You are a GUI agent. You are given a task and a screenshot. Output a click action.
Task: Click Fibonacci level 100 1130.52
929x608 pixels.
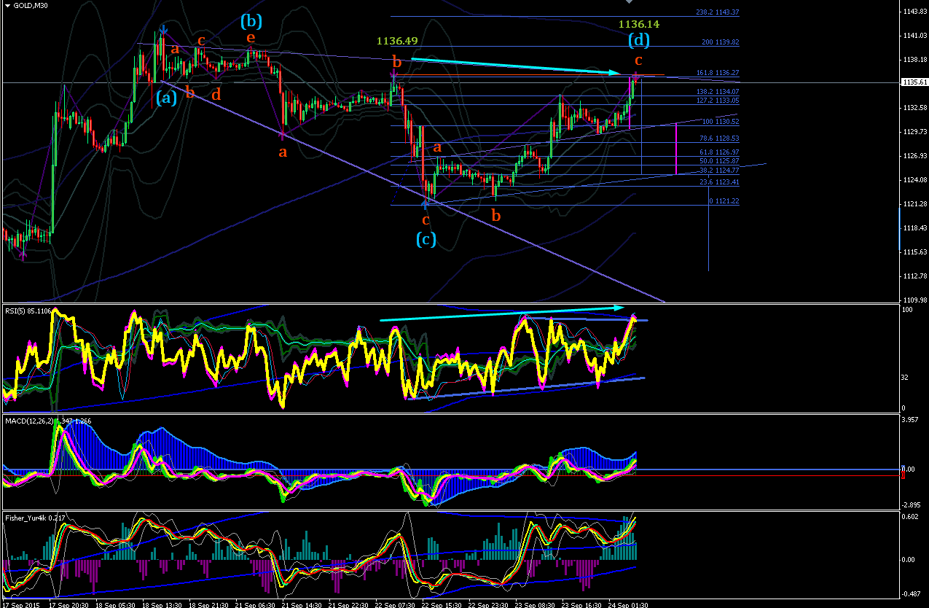coord(721,121)
